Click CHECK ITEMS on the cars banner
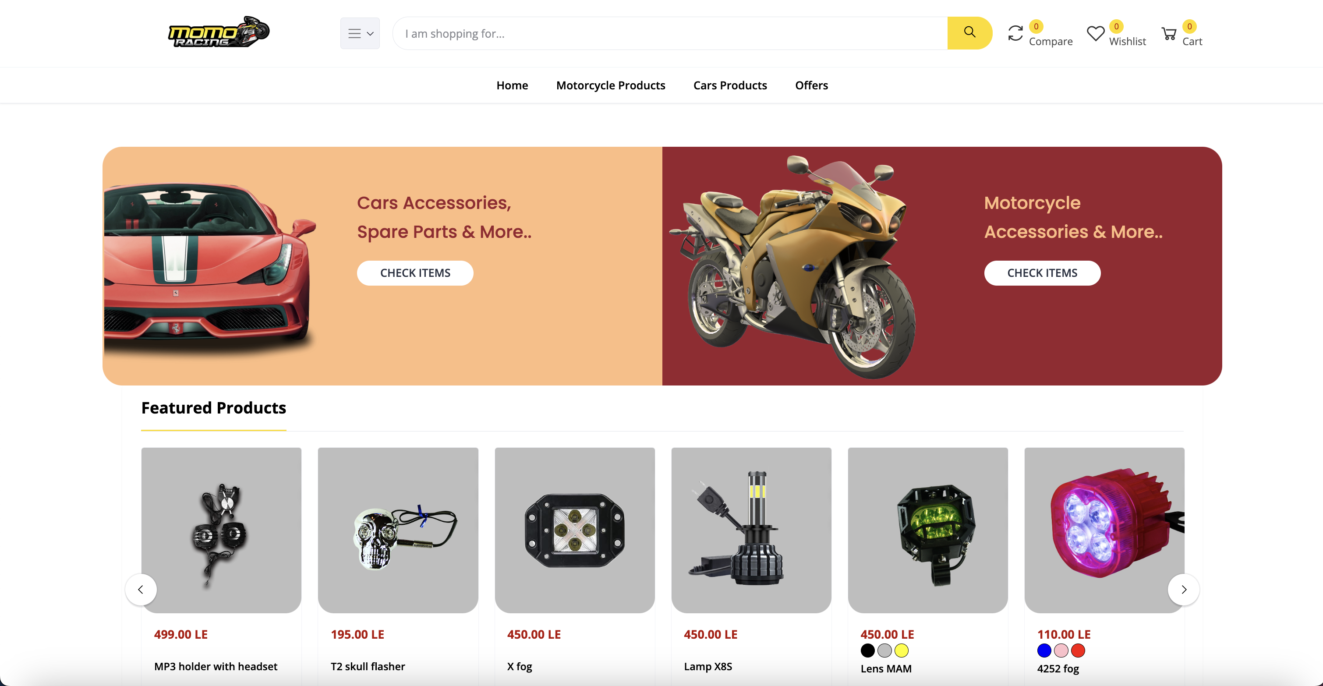The width and height of the screenshot is (1323, 686). [x=415, y=272]
